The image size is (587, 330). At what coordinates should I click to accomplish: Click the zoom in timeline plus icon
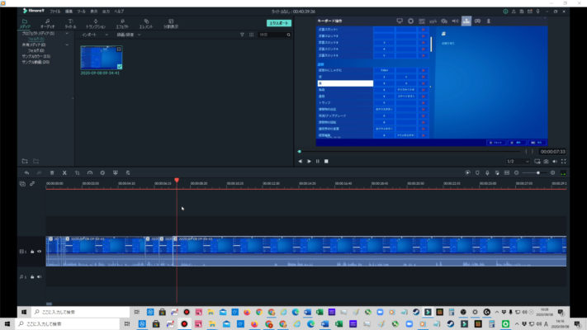tap(552, 173)
